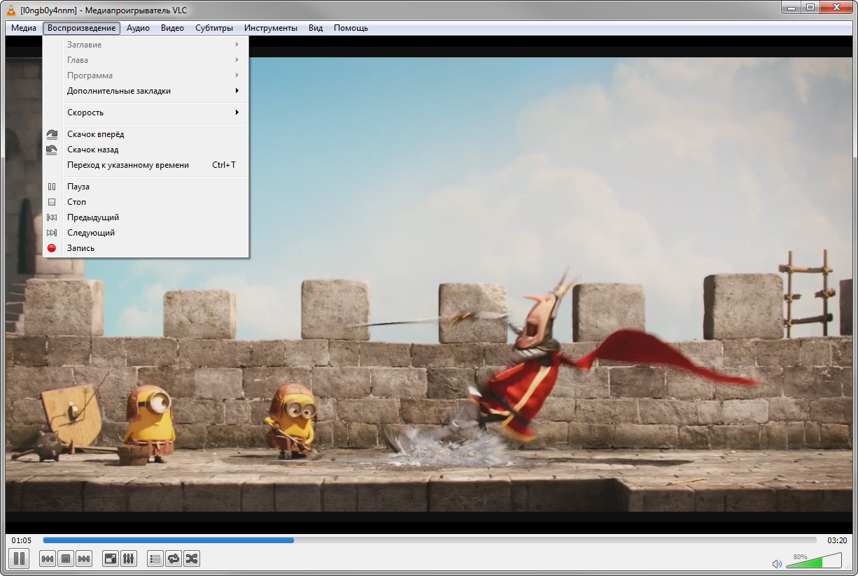Viewport: 858px width, 576px height.
Task: Choose Скачок назад menu entry
Action: coord(146,150)
